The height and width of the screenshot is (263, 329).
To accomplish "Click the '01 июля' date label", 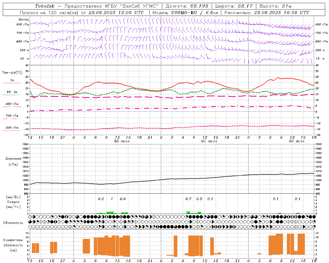I will coord(209,141).
